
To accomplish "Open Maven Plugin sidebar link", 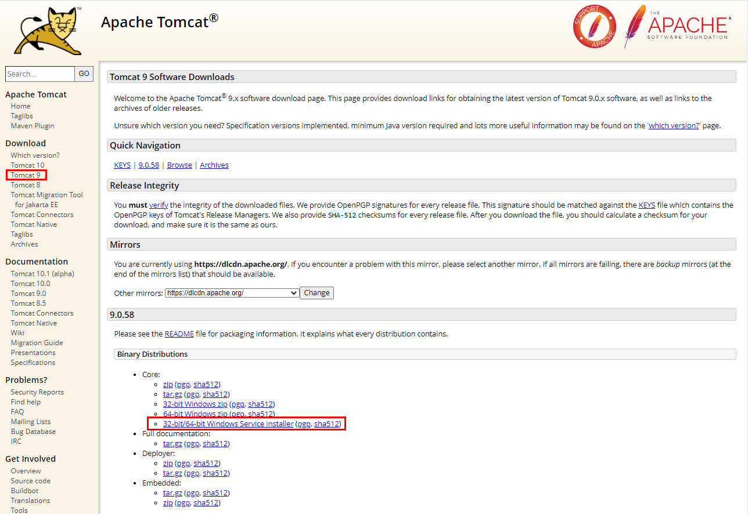I will click(33, 126).
